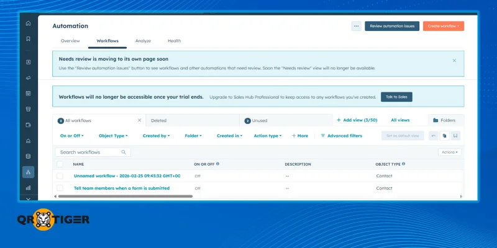Click the Search workflows input field
This screenshot has width=497, height=248.
(x=93, y=152)
